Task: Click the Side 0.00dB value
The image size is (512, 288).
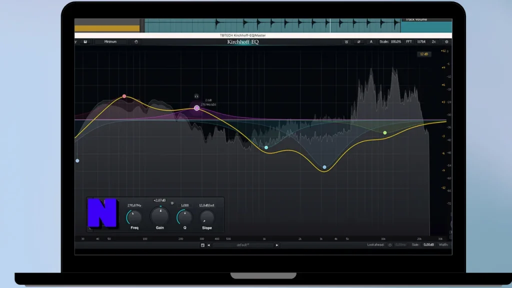Action: click(428, 245)
